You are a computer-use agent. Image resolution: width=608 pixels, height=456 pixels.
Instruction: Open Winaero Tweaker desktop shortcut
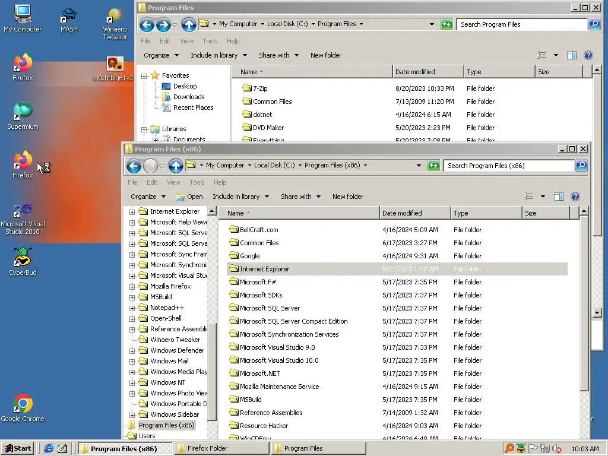(x=115, y=23)
